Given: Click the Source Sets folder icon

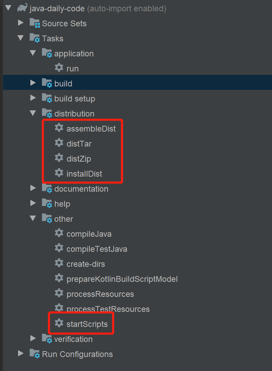Looking at the screenshot, I should point(34,23).
